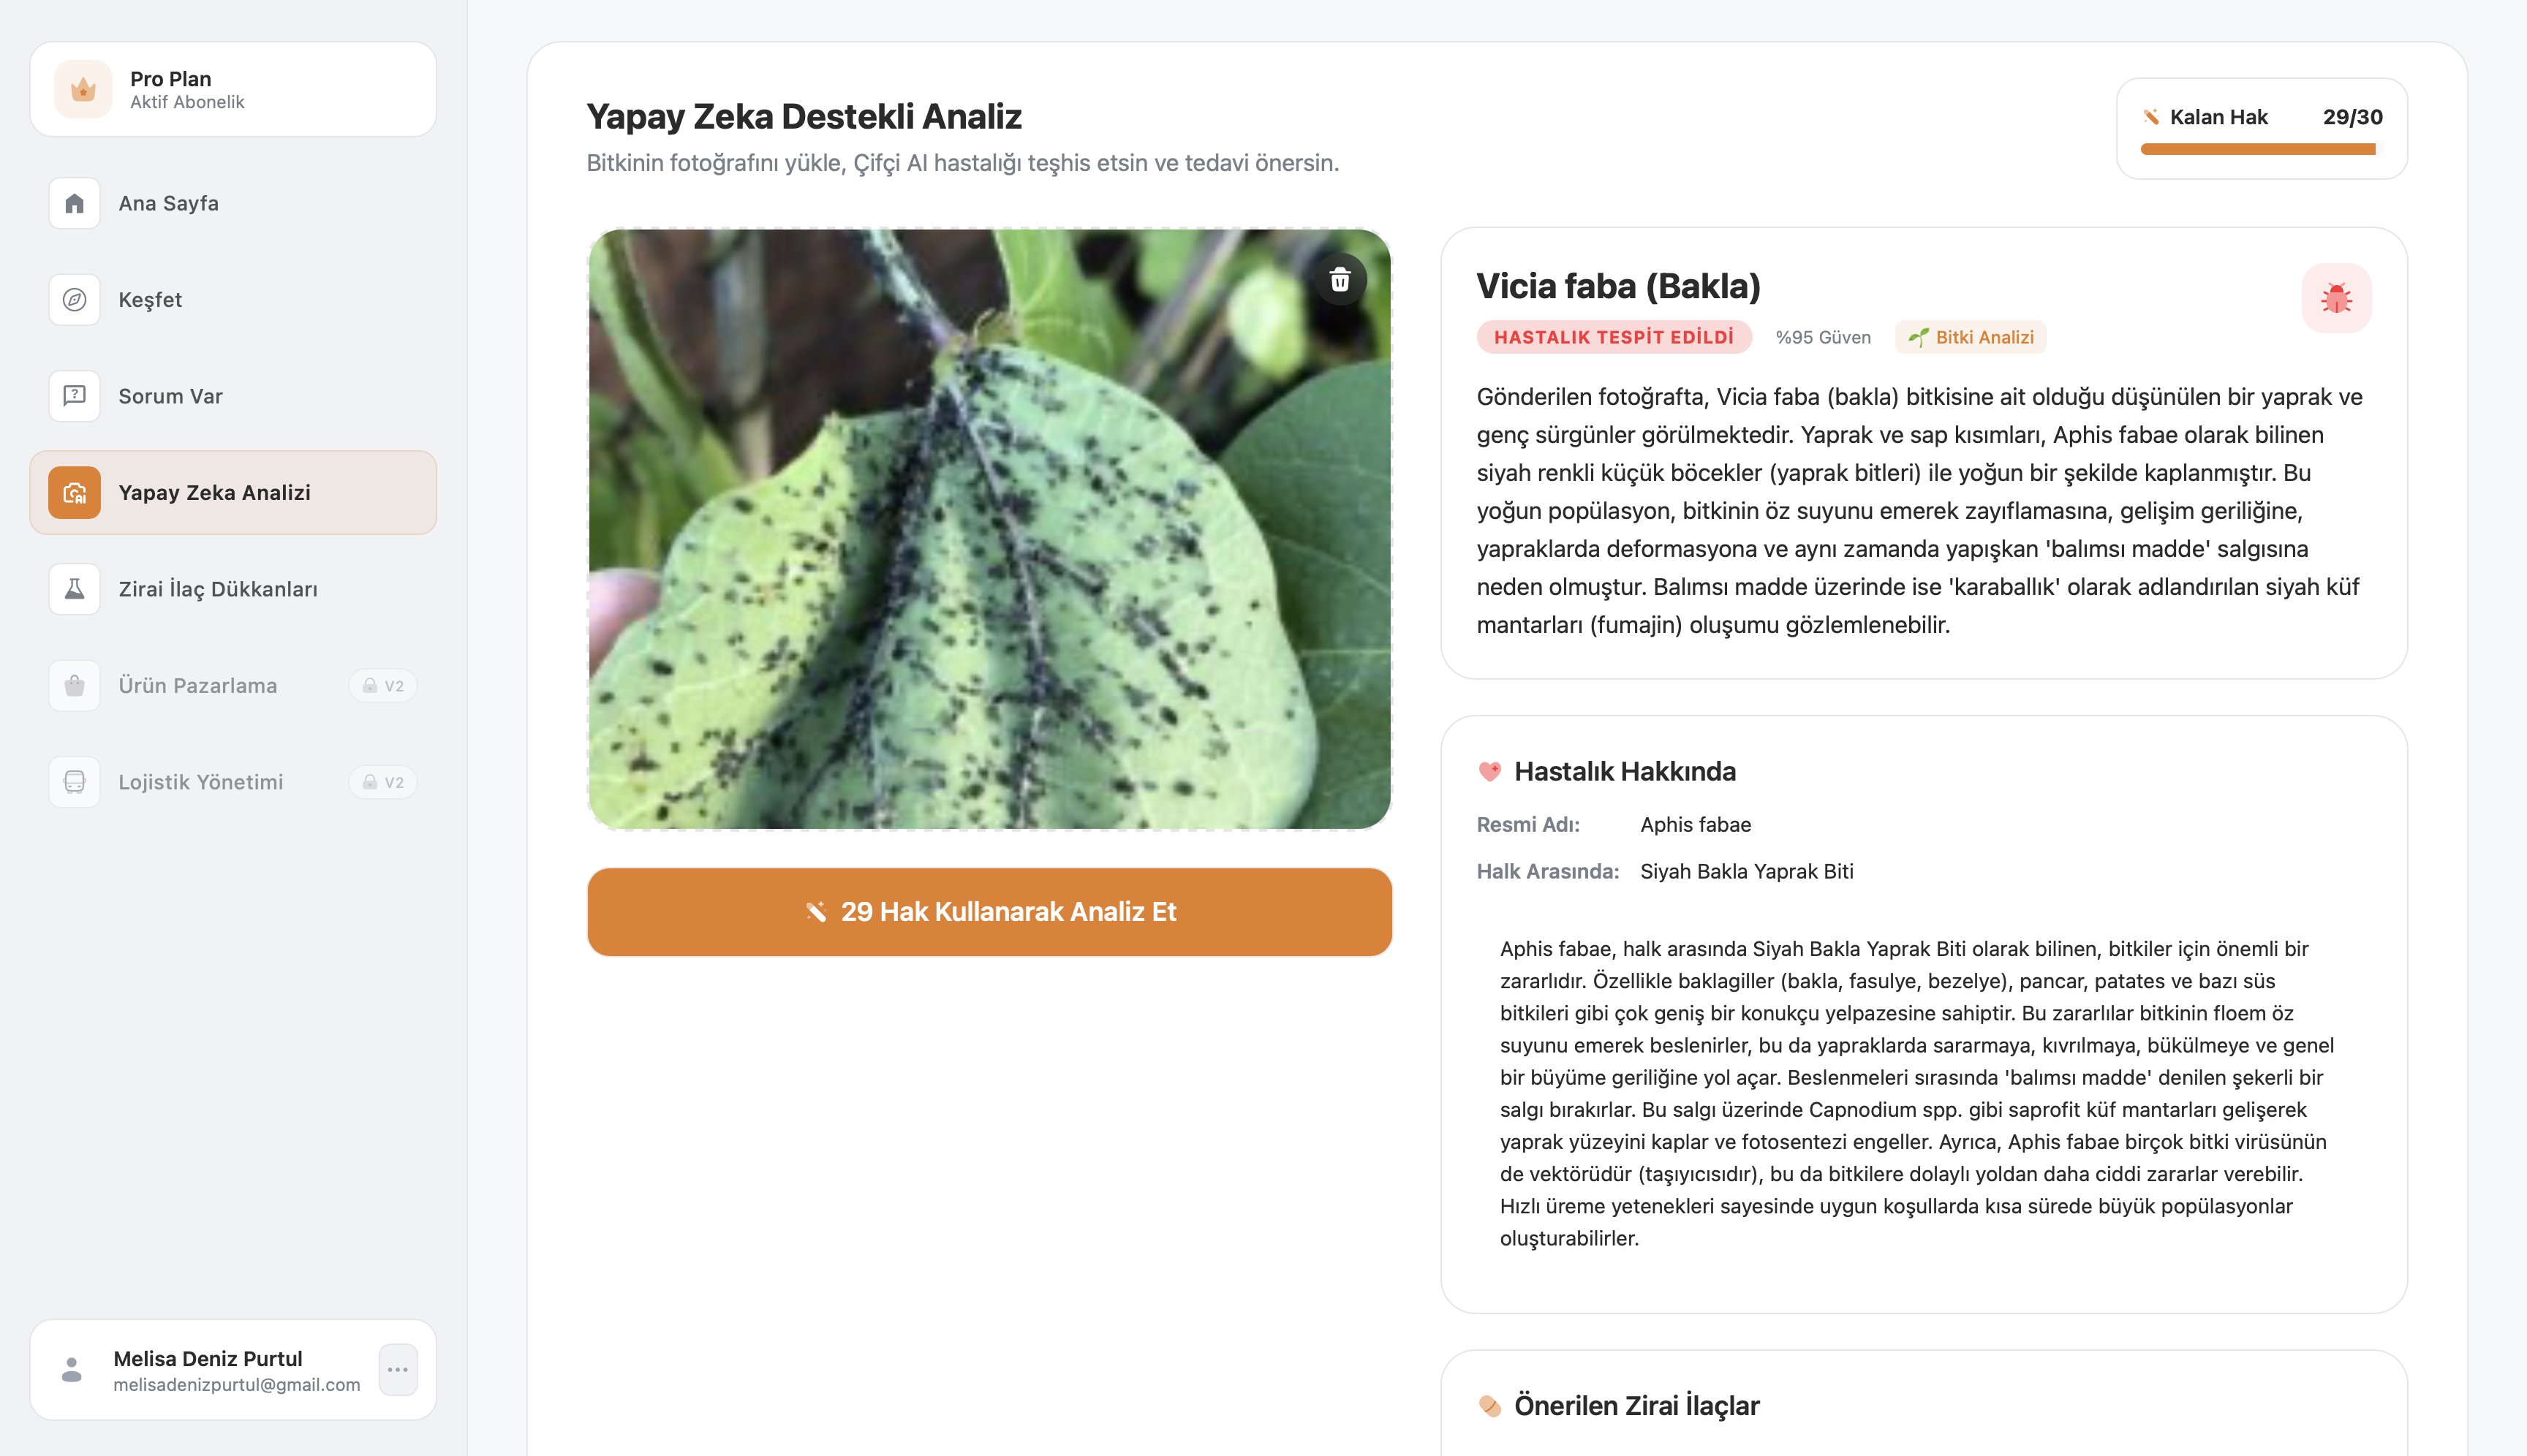Viewport: 2527px width, 1456px height.
Task: Click the Hastalık Tespit Edildi badge
Action: click(x=1612, y=338)
